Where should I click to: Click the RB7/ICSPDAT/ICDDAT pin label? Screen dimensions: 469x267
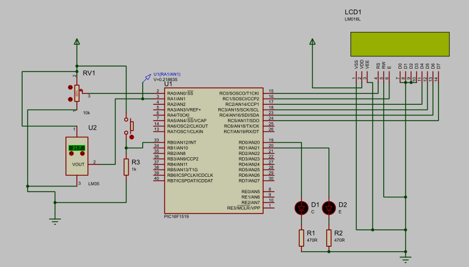pyautogui.click(x=190, y=181)
